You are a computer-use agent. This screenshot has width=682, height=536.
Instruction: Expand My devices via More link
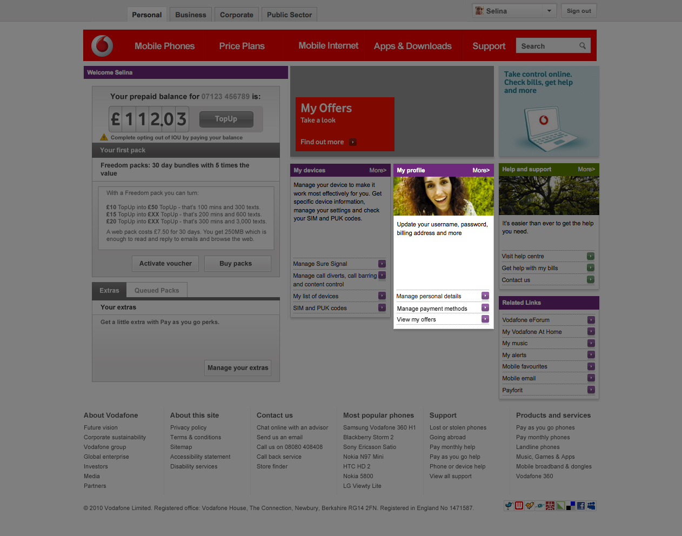pyautogui.click(x=378, y=170)
